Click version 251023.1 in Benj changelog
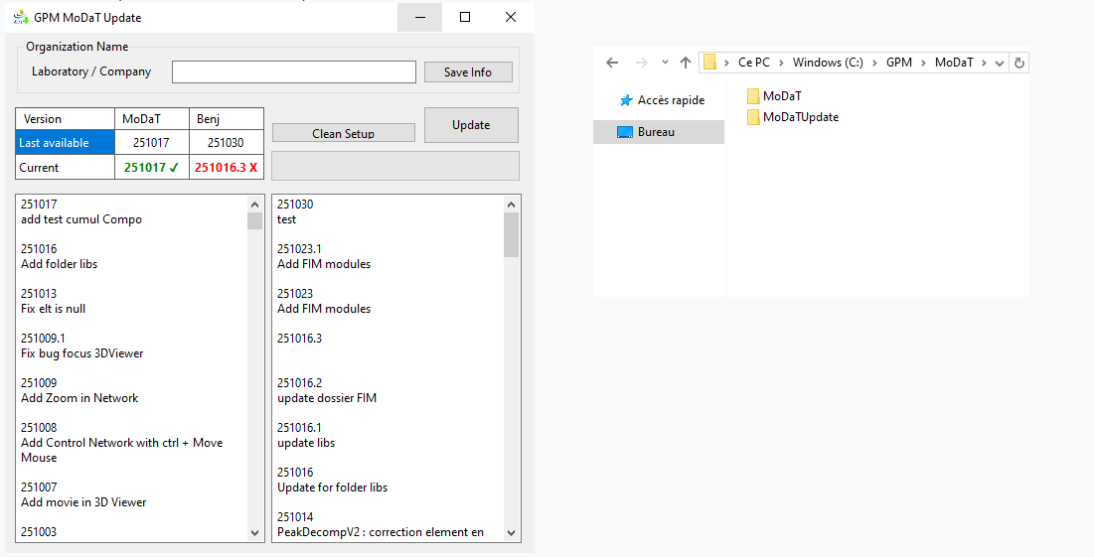1094x557 pixels. (x=299, y=249)
